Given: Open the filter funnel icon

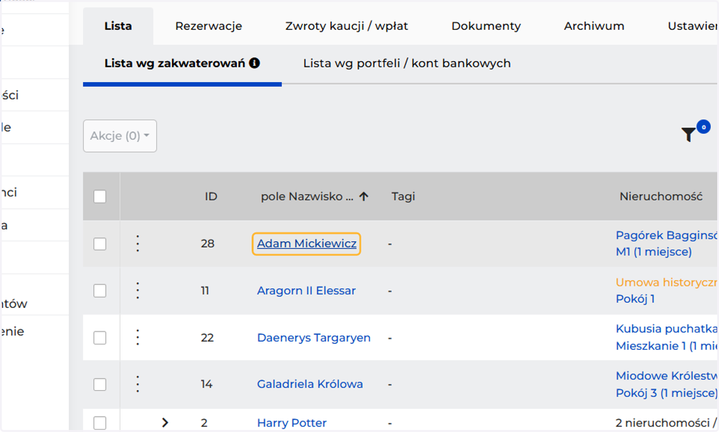Looking at the screenshot, I should [688, 135].
